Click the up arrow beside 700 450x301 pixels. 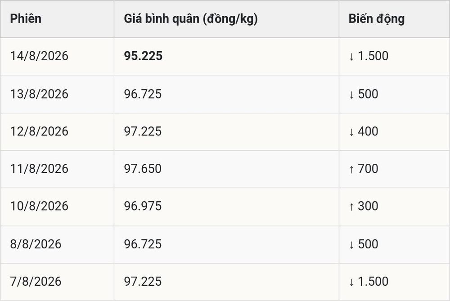(x=351, y=169)
